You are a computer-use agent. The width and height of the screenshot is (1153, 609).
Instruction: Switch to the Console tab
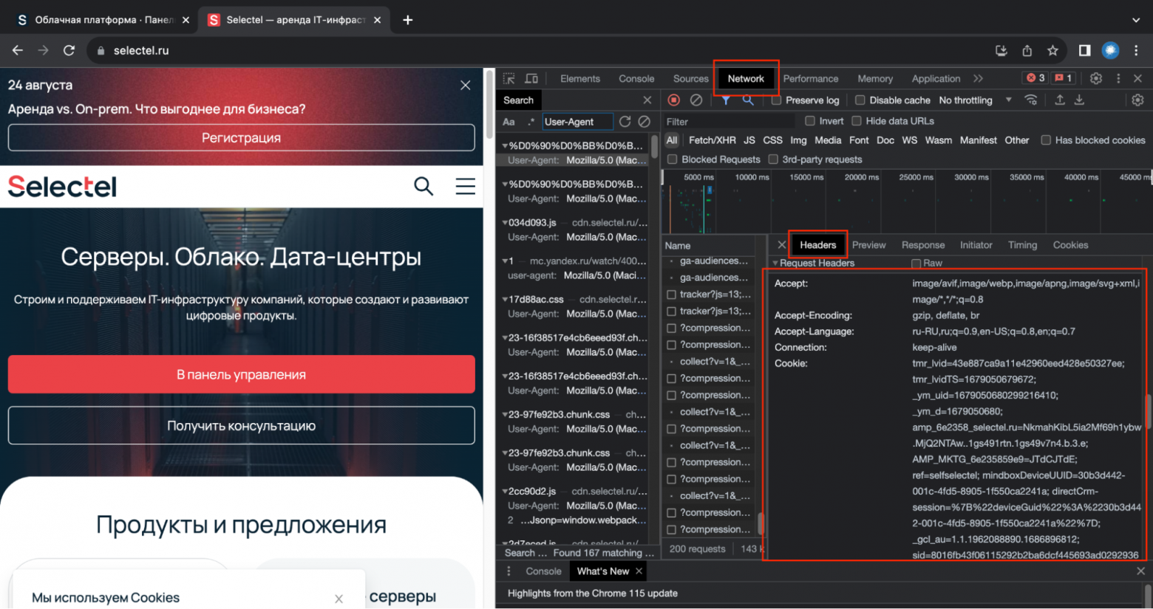636,78
